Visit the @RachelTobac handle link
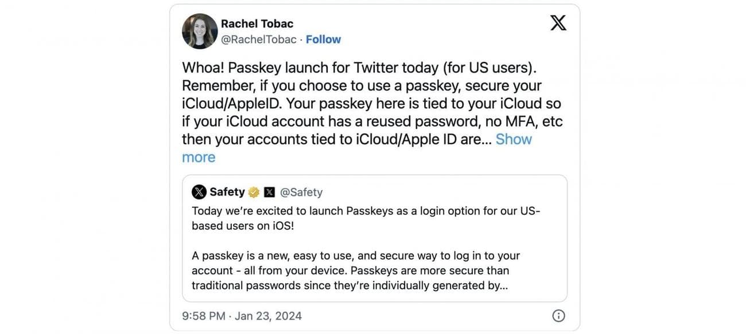This screenshot has width=746, height=334. (259, 40)
